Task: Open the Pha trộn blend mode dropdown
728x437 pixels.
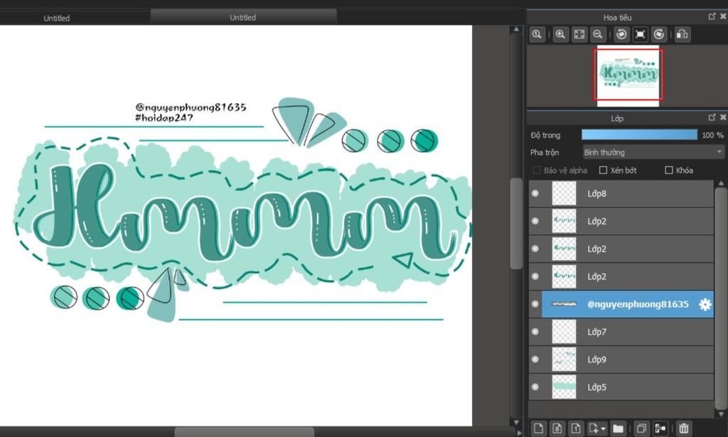Action: tap(653, 152)
